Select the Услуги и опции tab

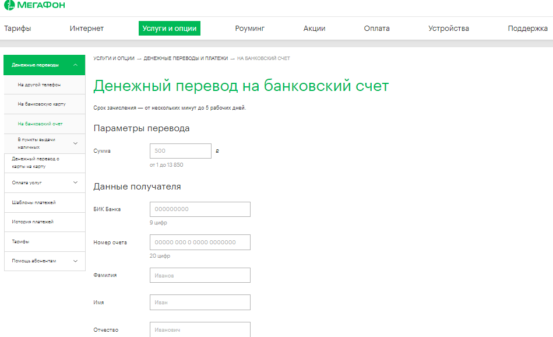(170, 28)
